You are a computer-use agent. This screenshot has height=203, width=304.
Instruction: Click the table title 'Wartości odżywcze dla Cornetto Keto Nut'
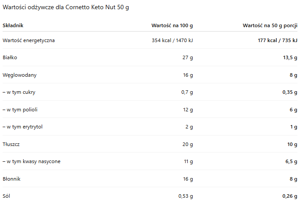pos(66,8)
